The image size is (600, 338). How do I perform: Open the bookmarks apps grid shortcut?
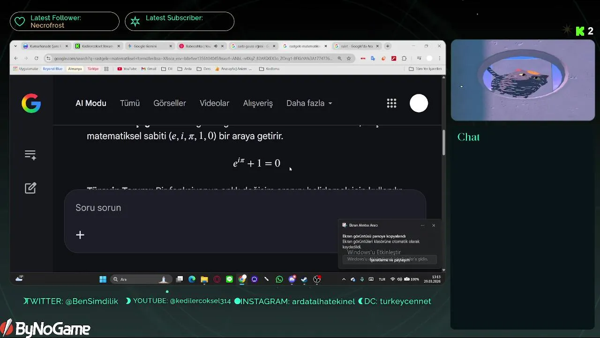(x=106, y=69)
